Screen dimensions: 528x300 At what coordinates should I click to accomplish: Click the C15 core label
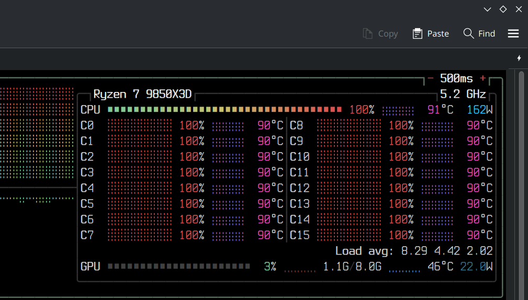click(x=300, y=235)
